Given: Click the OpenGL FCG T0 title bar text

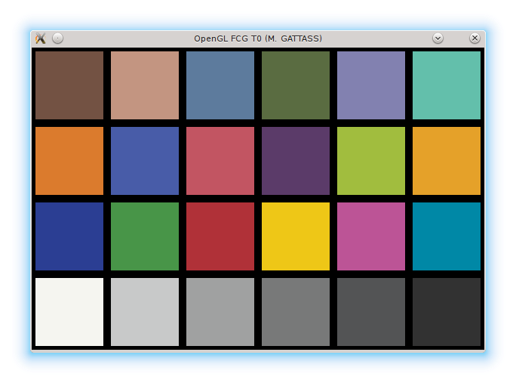Looking at the screenshot, I should coord(257,39).
